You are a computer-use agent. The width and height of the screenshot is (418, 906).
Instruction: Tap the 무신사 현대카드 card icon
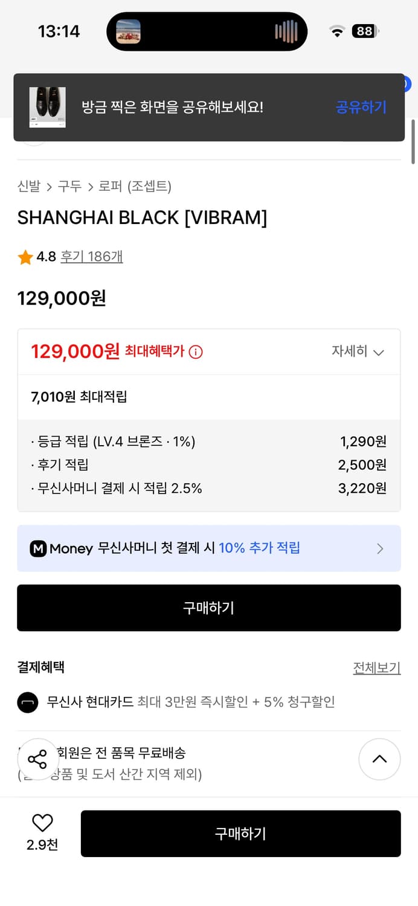[x=27, y=702]
